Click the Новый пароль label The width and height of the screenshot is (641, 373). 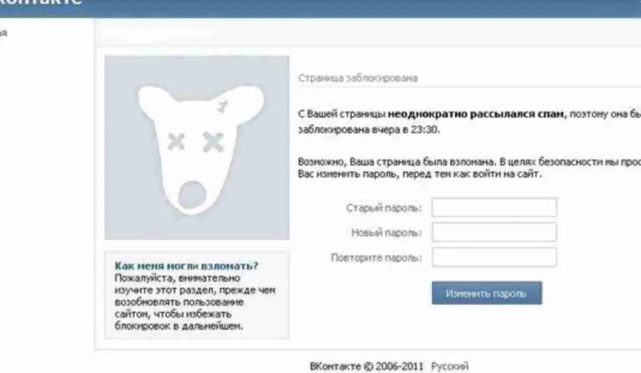[387, 233]
